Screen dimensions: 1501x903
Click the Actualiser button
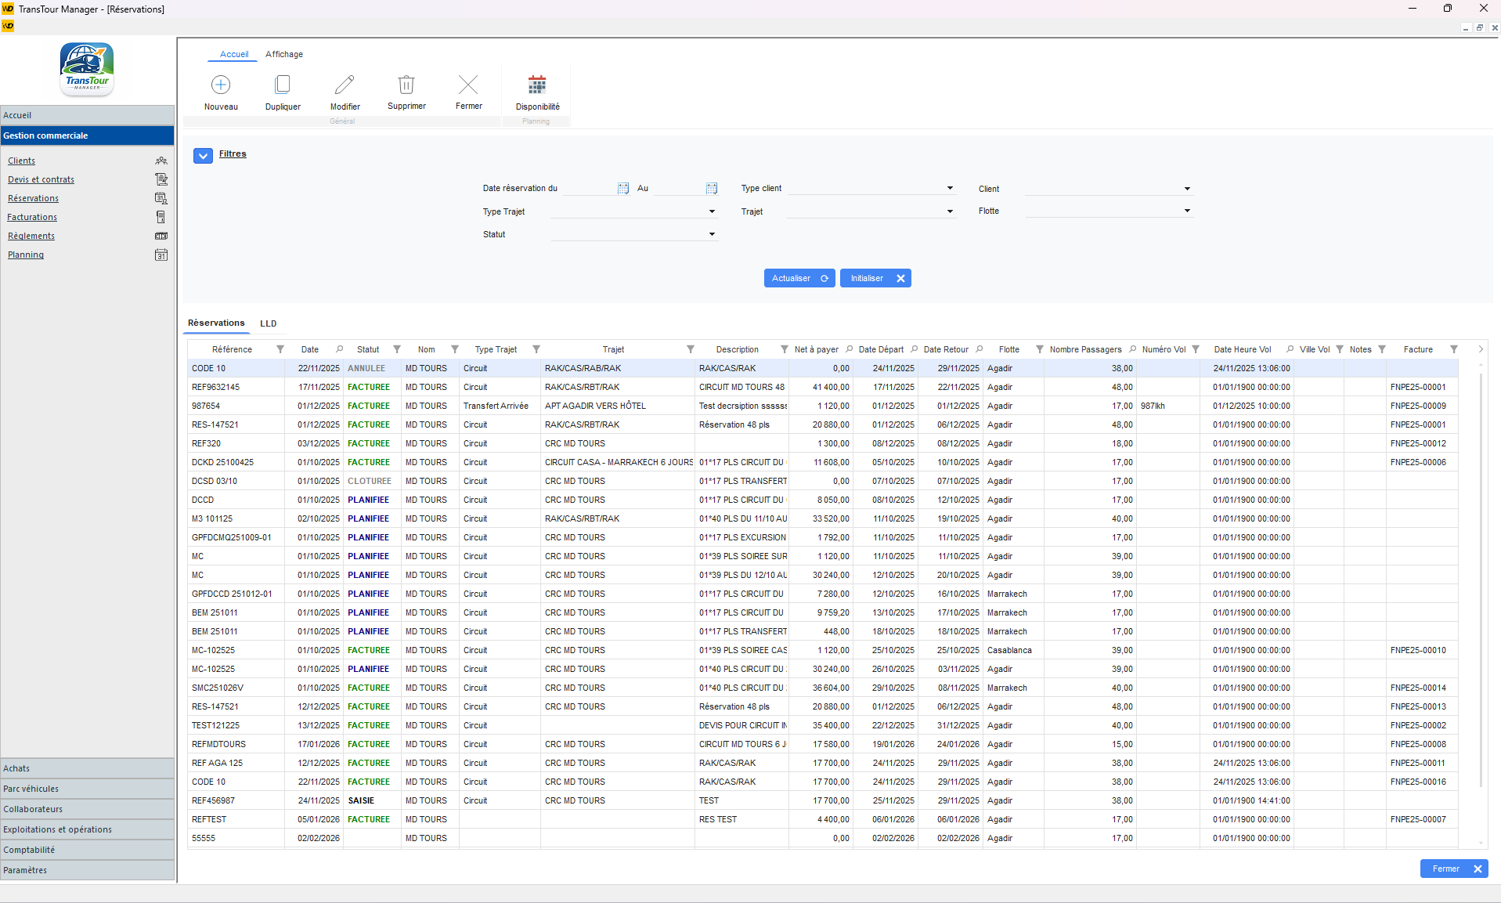click(x=799, y=278)
